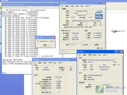Switch to 主板 tab in processor window
This screenshot has width=127, height=95.
pyautogui.click(x=72, y=6)
